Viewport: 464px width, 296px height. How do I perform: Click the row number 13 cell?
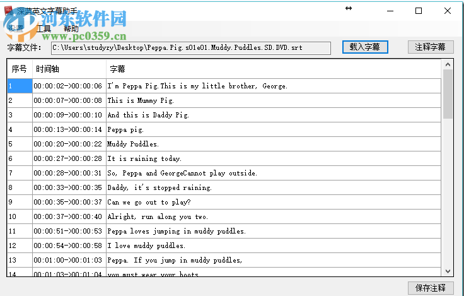click(x=20, y=260)
